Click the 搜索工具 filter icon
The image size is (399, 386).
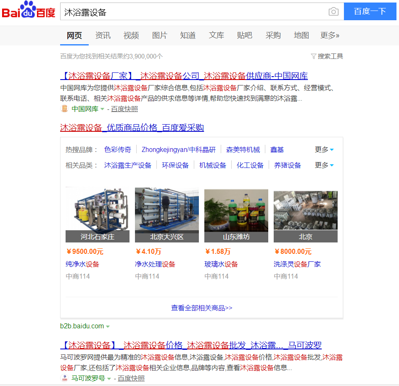click(x=314, y=56)
